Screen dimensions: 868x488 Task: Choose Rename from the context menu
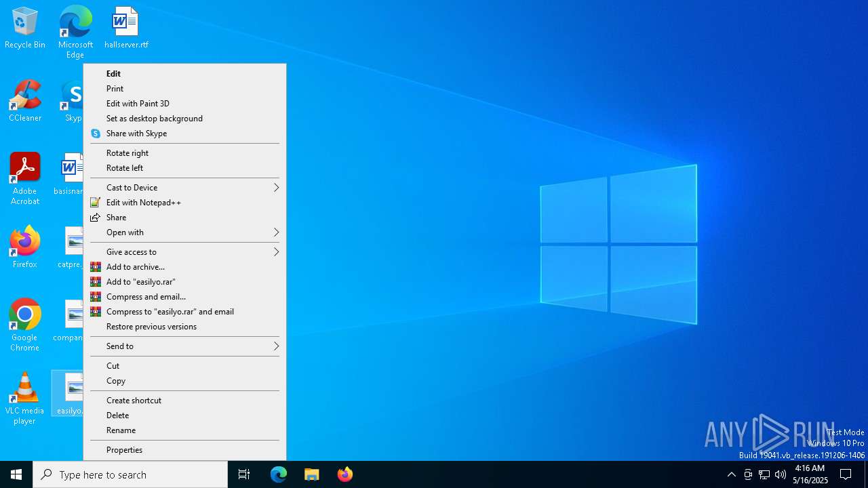pos(184,430)
